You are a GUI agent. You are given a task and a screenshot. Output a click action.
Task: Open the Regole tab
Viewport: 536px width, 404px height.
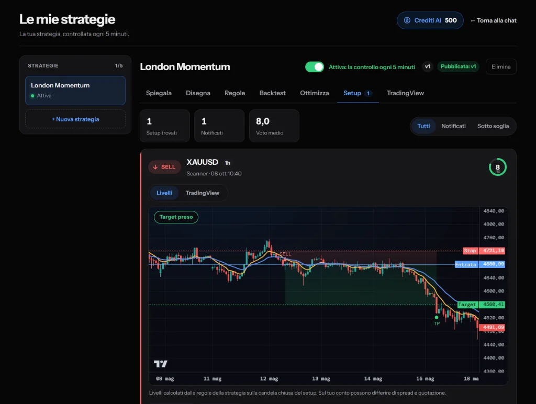point(235,93)
